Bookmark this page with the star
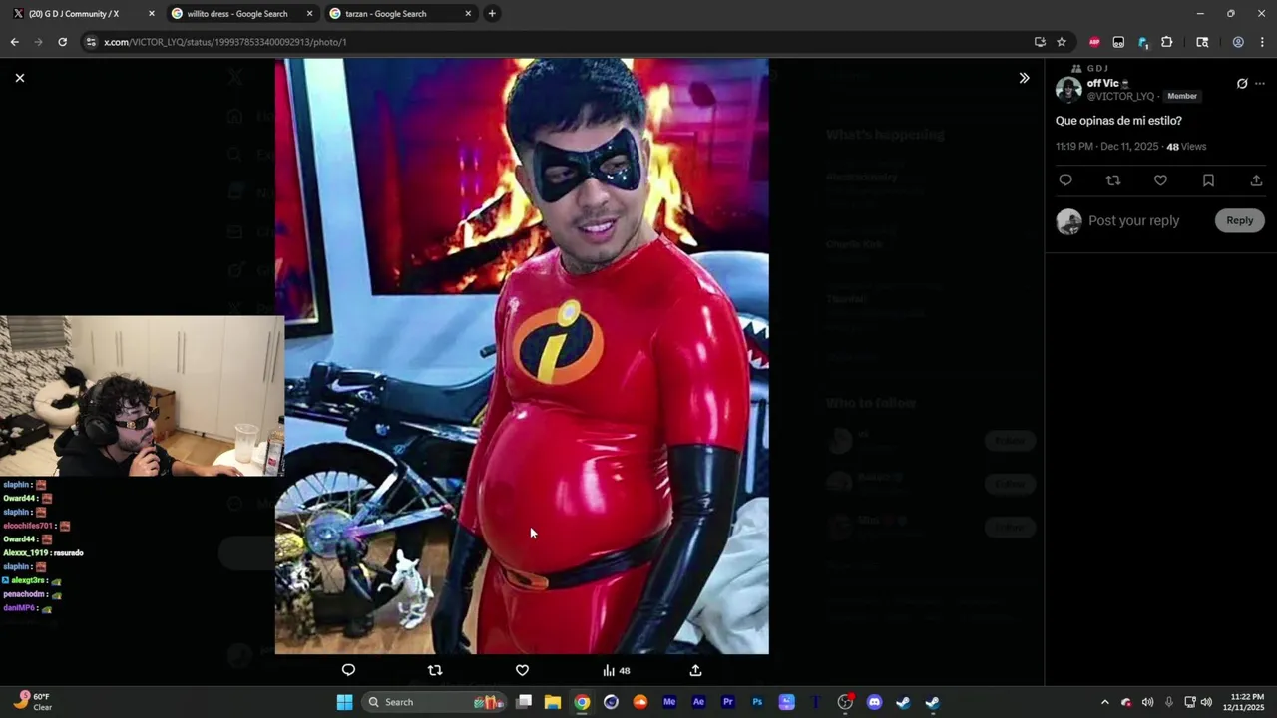 coord(1062,42)
